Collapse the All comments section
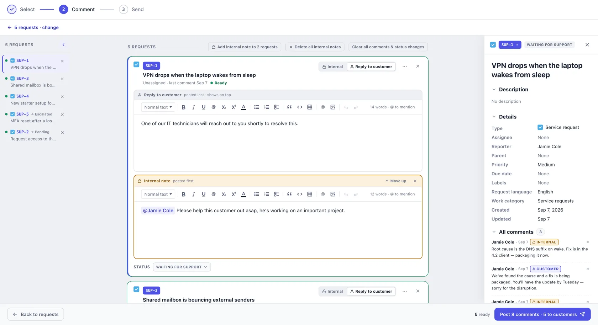The image size is (598, 325). point(494,232)
